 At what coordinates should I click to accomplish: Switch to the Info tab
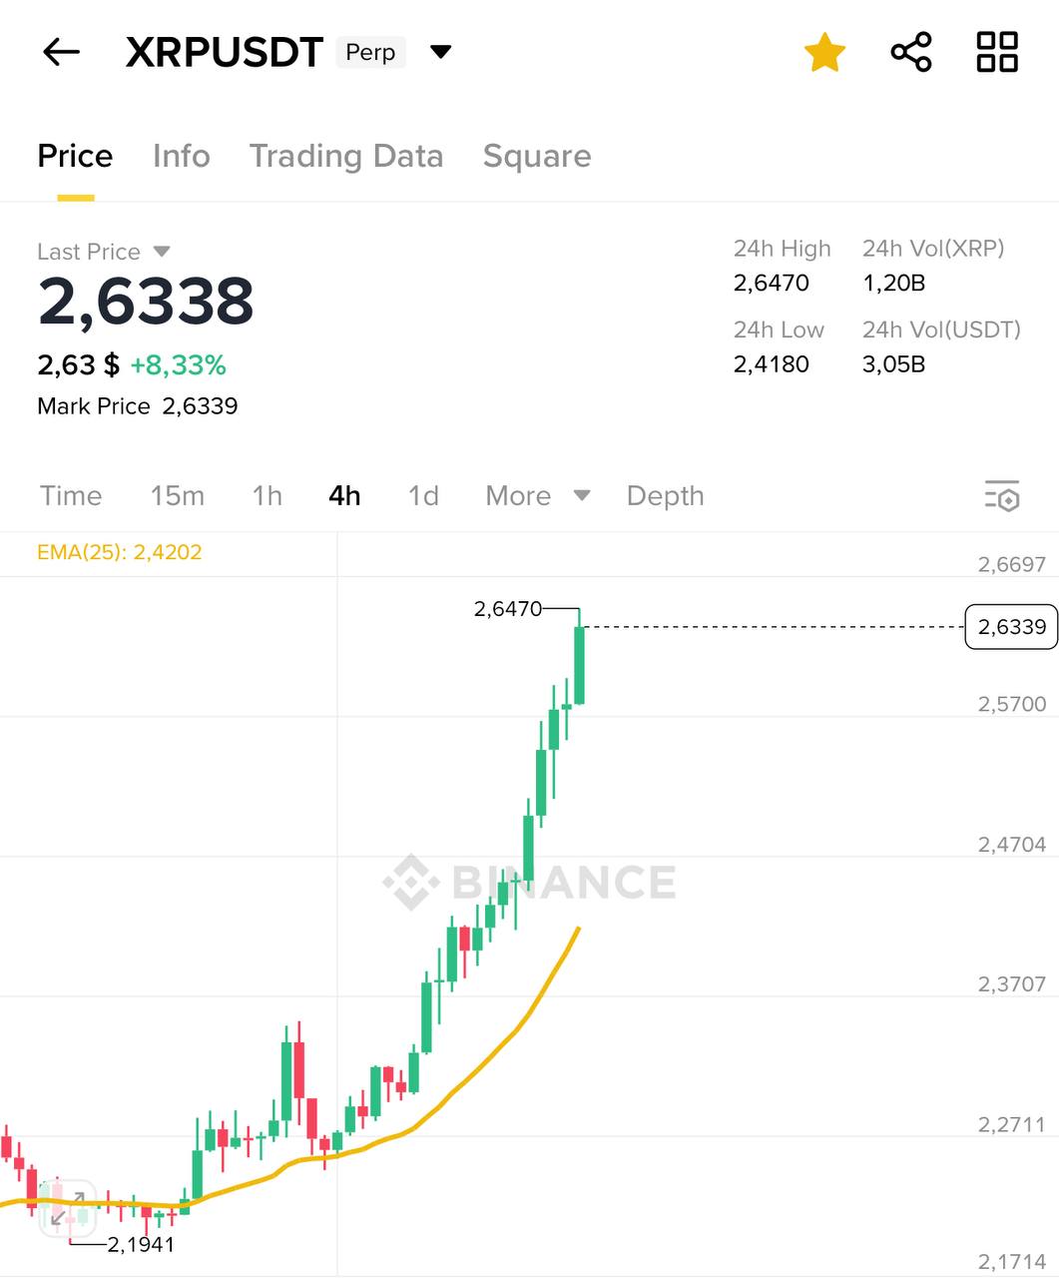(x=181, y=156)
